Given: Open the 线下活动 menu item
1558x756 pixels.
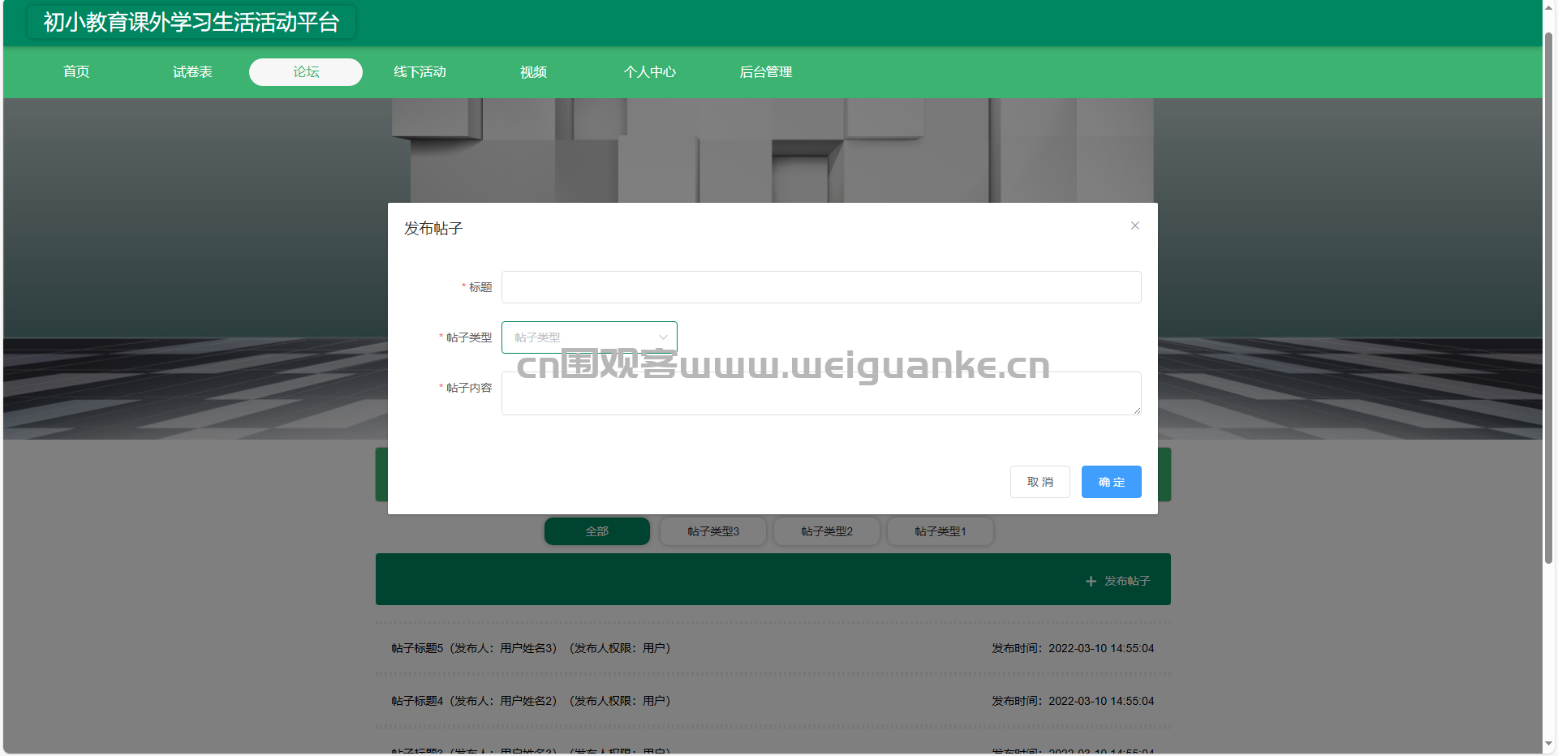Looking at the screenshot, I should pyautogui.click(x=420, y=71).
